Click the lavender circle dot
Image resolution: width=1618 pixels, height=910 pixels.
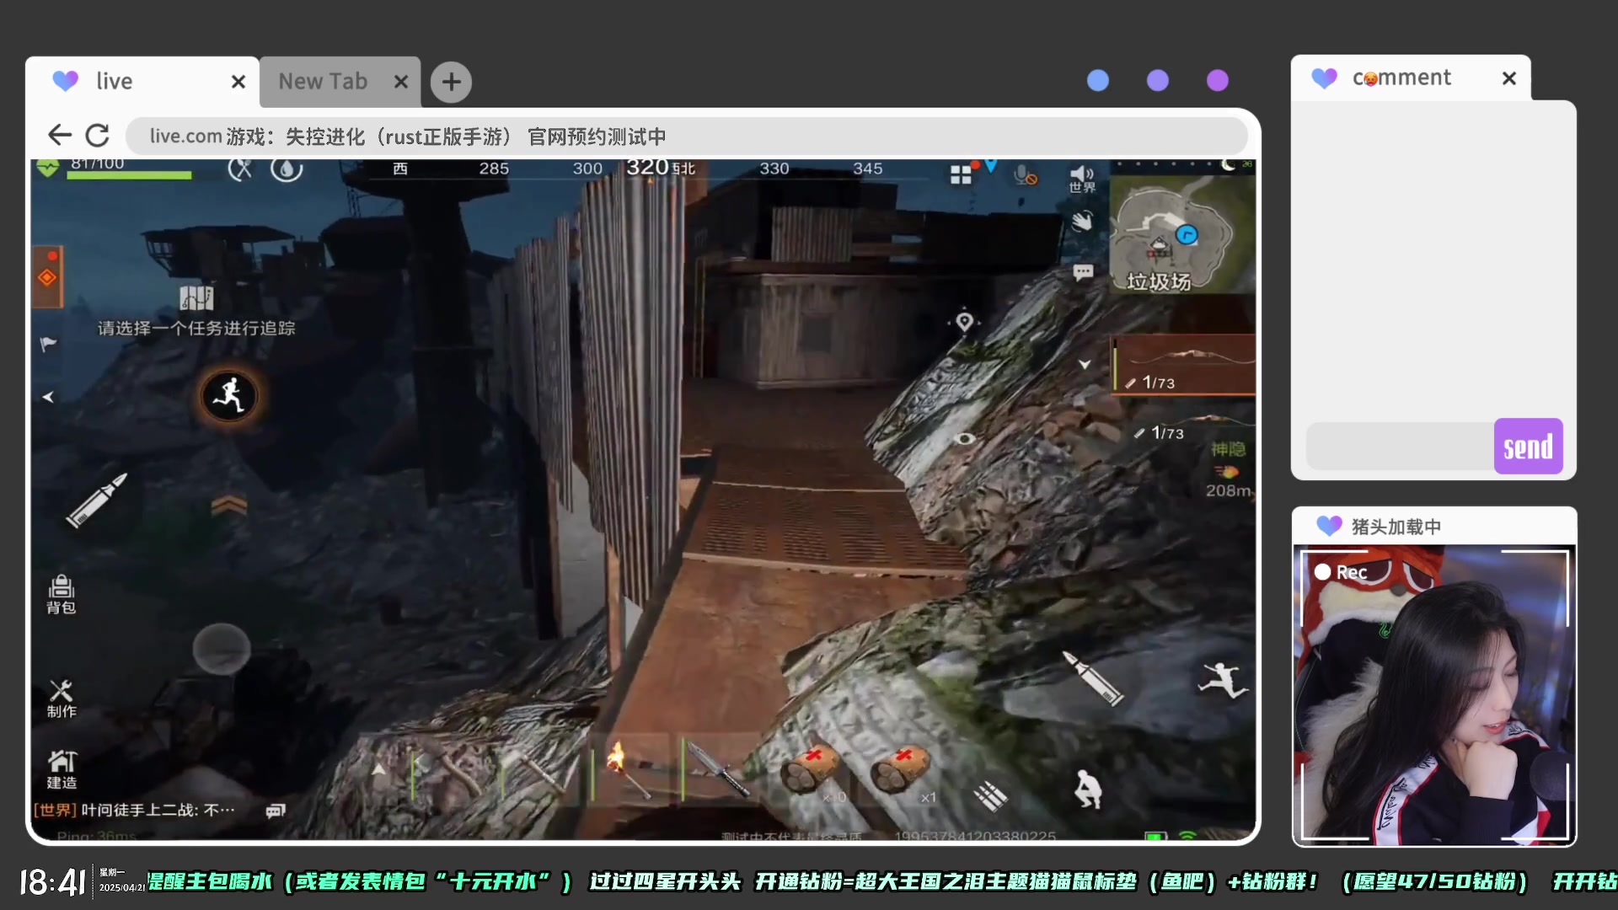pos(1158,80)
